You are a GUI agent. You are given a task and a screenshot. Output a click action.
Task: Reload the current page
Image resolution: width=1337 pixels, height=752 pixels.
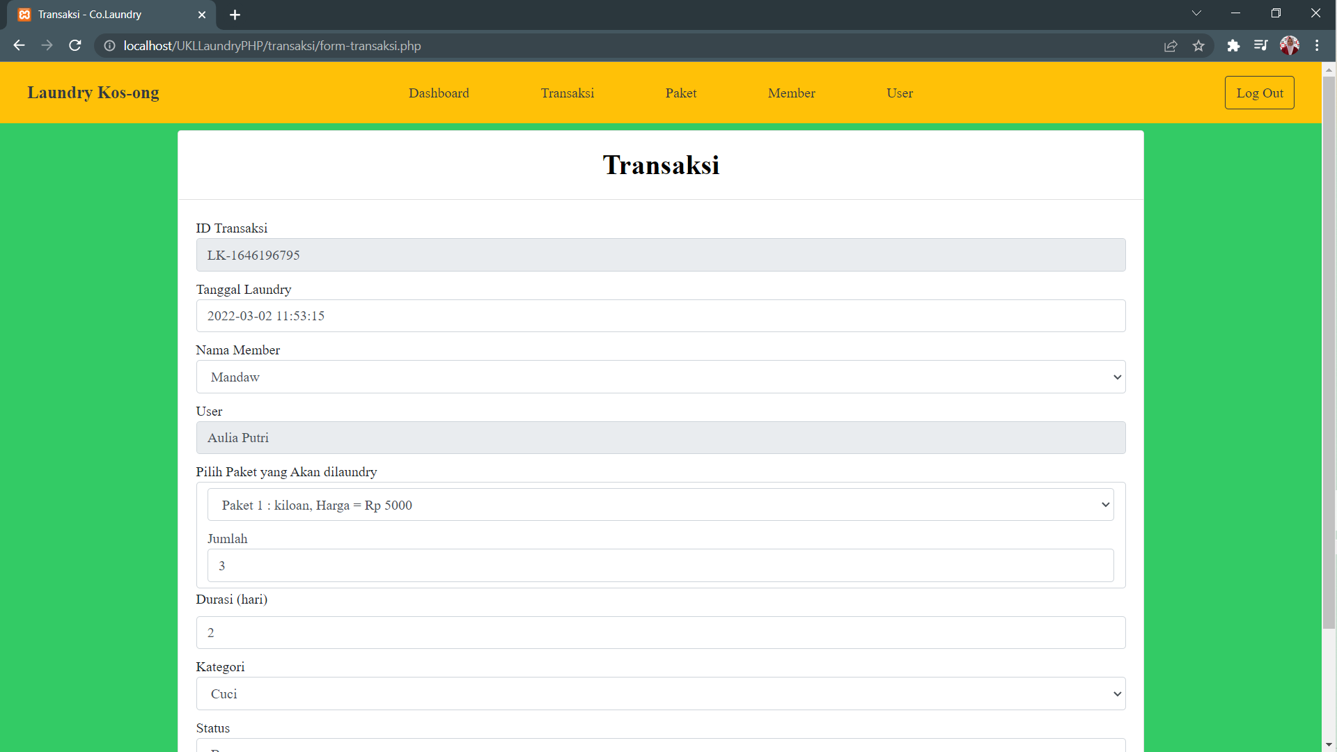pos(75,46)
